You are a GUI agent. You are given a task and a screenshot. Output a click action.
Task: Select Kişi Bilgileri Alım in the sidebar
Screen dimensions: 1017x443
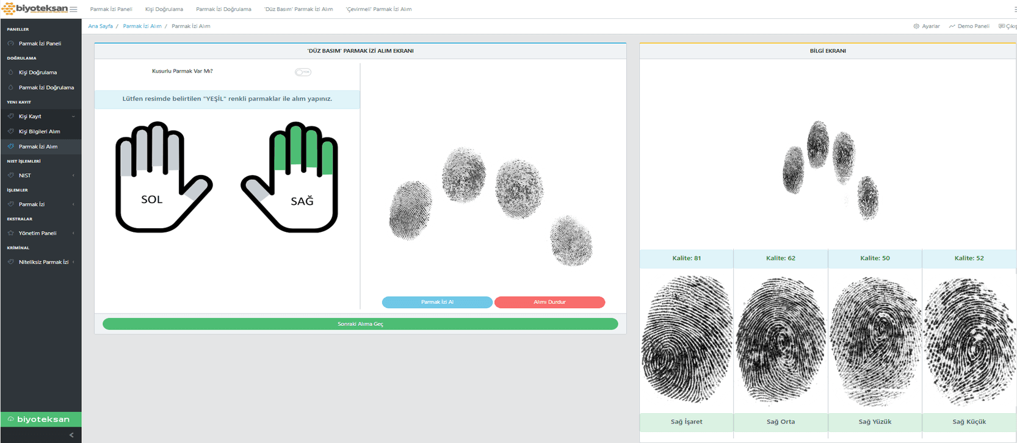[41, 131]
